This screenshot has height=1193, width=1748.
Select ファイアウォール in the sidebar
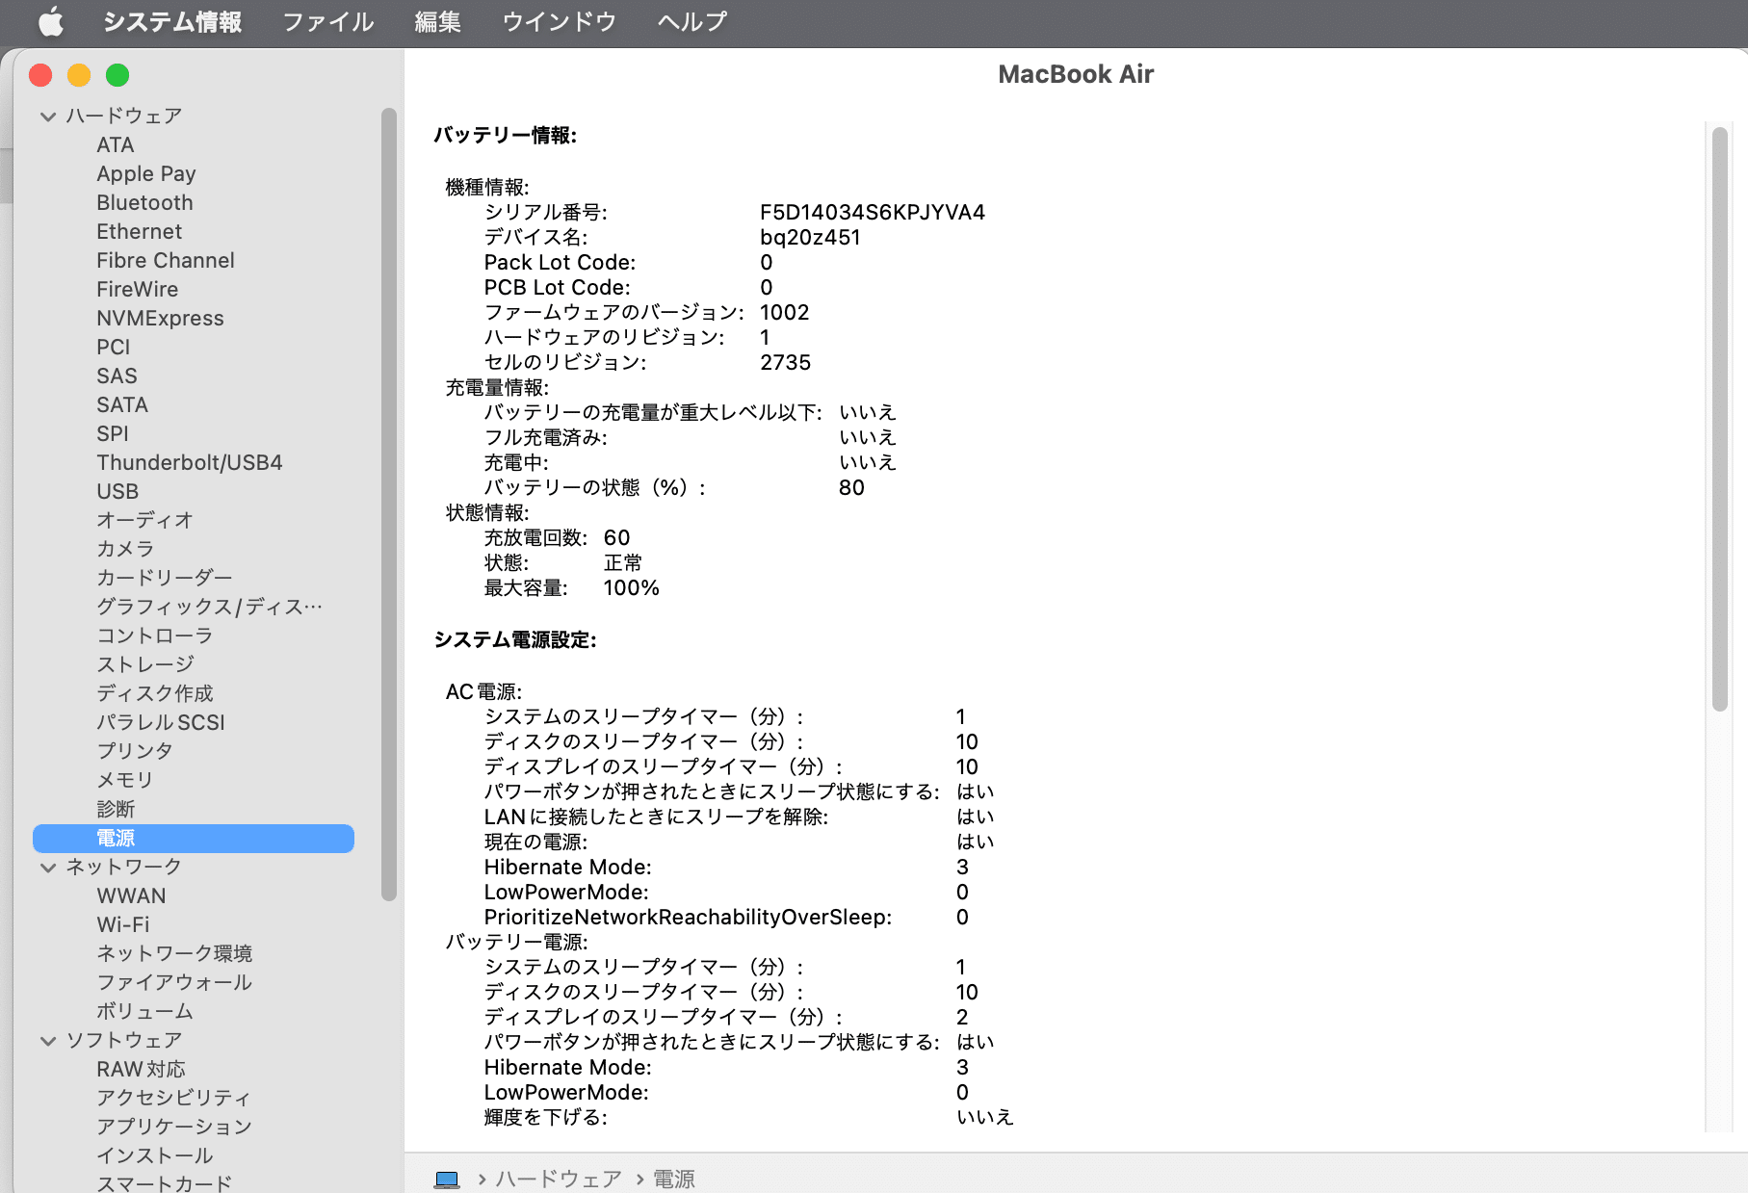point(174,982)
